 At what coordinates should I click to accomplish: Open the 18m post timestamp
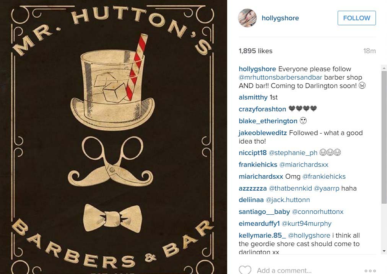pyautogui.click(x=369, y=51)
